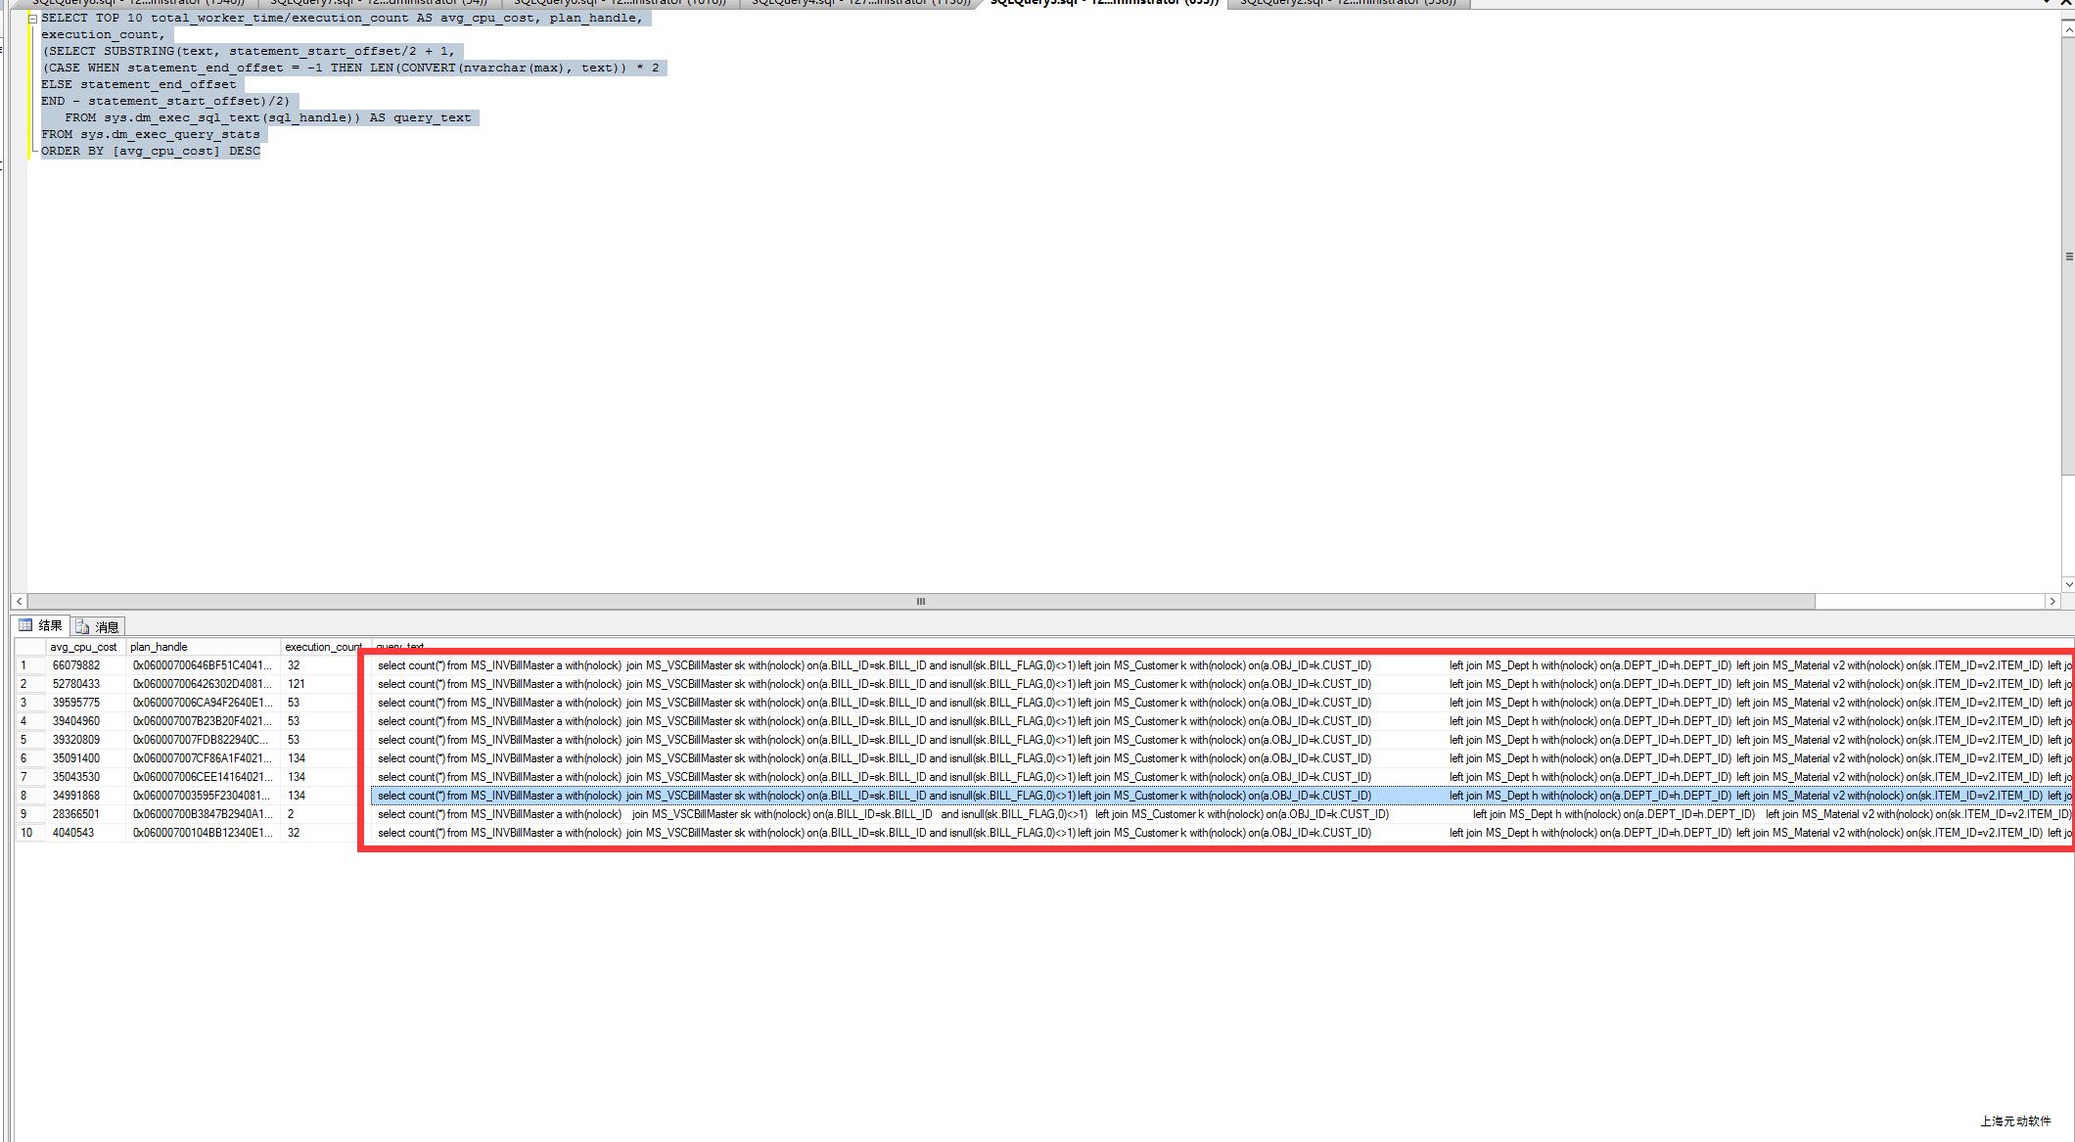Click the plan_handle column header
The image size is (2075, 1142).
click(x=159, y=647)
